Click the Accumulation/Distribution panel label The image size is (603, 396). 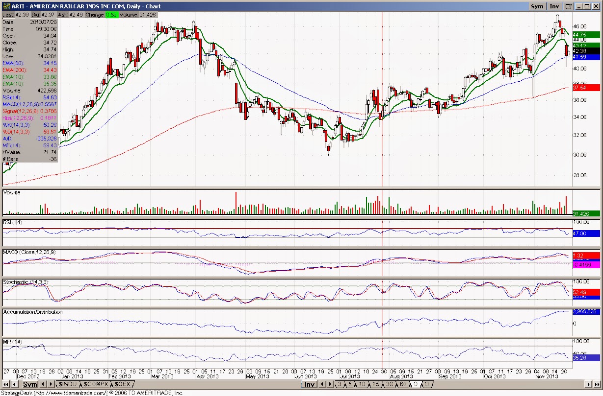(x=33, y=312)
